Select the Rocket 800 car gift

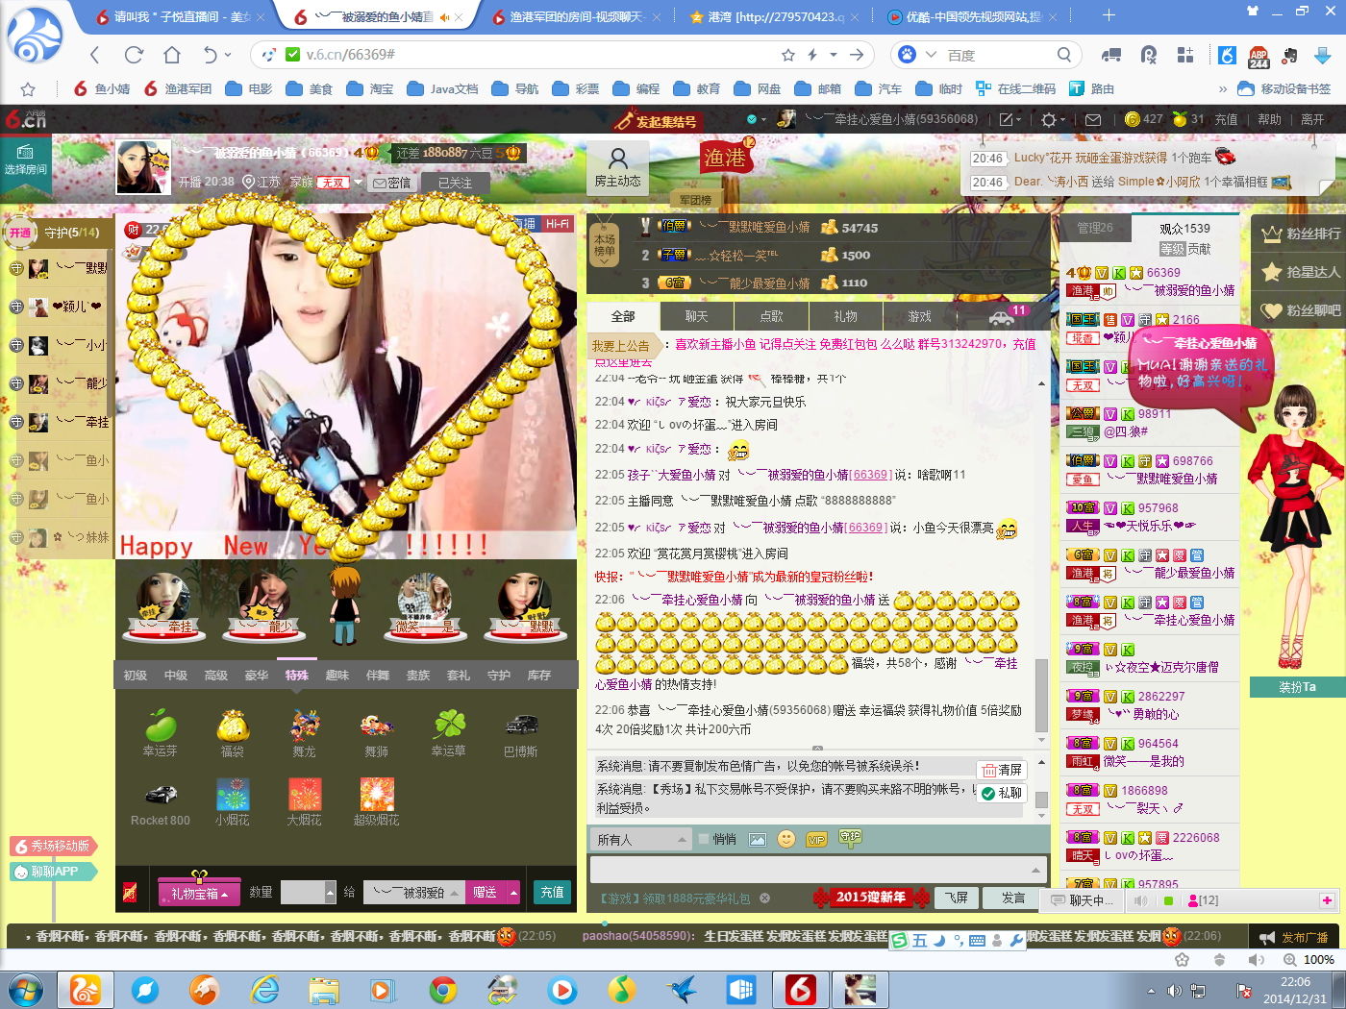161,803
